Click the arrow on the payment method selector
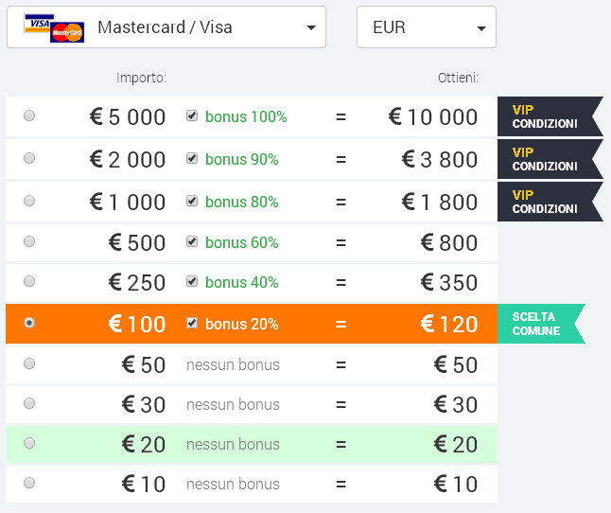The image size is (611, 513). click(x=311, y=27)
